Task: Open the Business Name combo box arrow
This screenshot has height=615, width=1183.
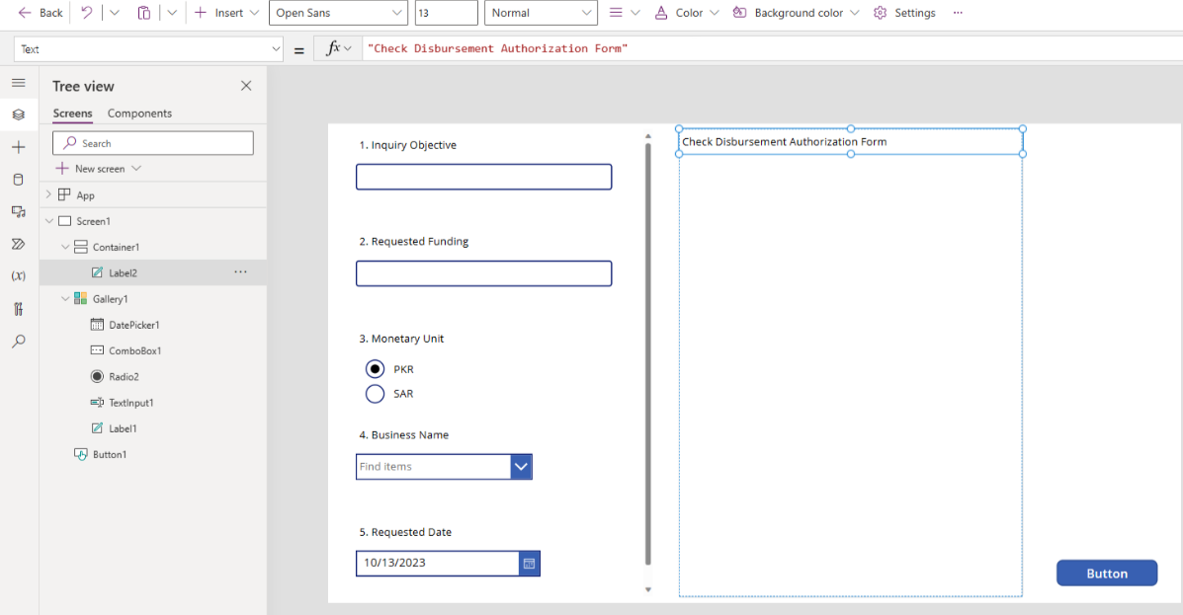Action: click(x=522, y=467)
